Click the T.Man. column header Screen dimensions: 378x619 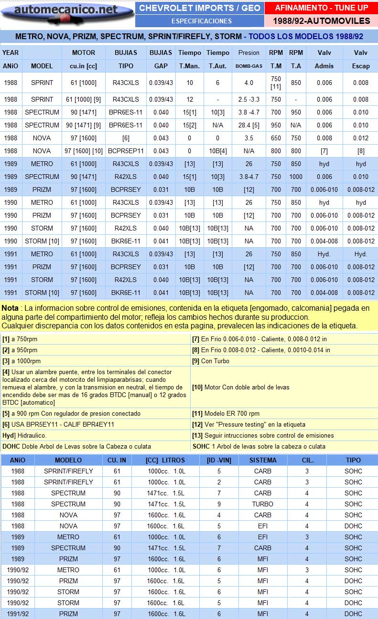[190, 66]
